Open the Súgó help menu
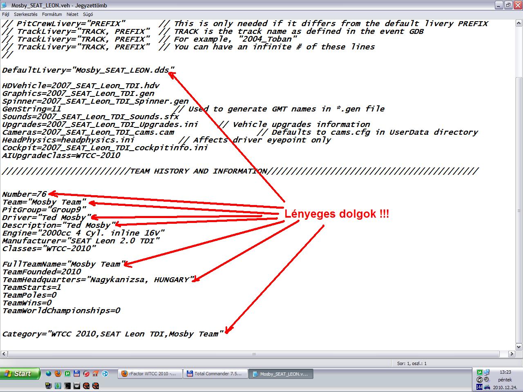The image size is (523, 392). (88, 14)
